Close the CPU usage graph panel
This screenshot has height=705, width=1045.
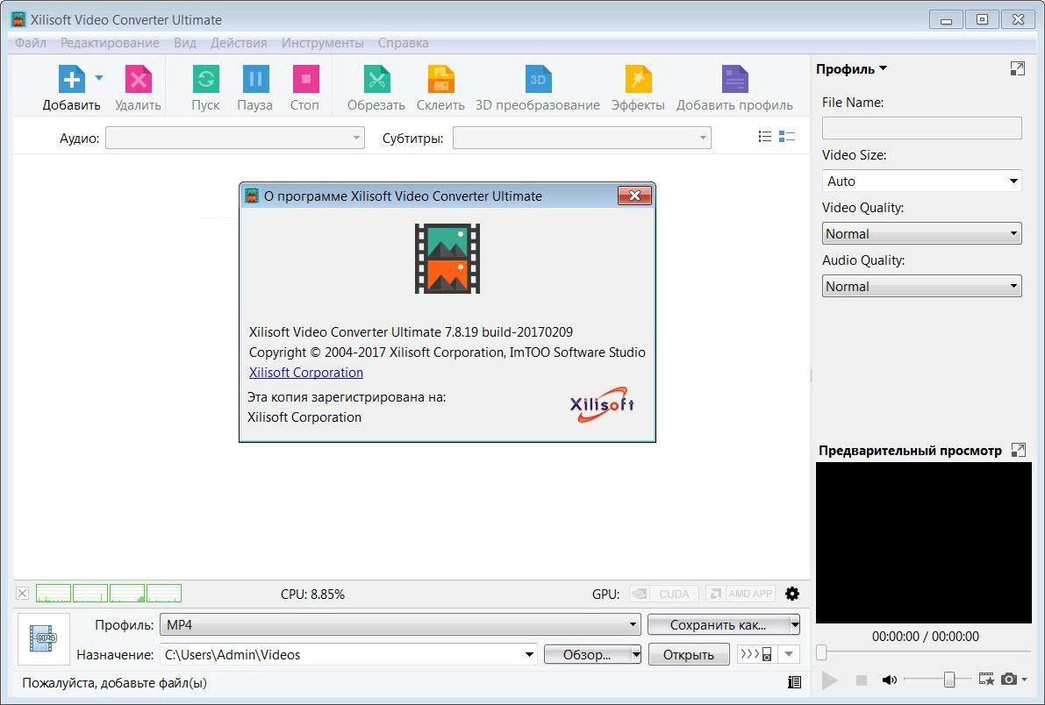pyautogui.click(x=23, y=593)
